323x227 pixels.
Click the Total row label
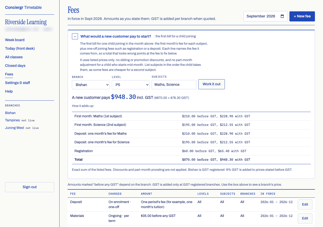tap(78, 159)
